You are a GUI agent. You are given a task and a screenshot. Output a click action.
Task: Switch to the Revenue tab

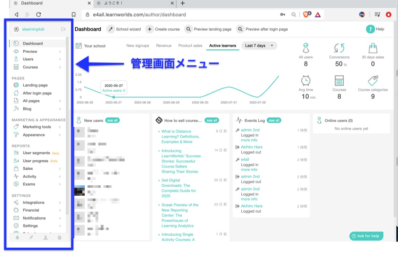coord(164,45)
